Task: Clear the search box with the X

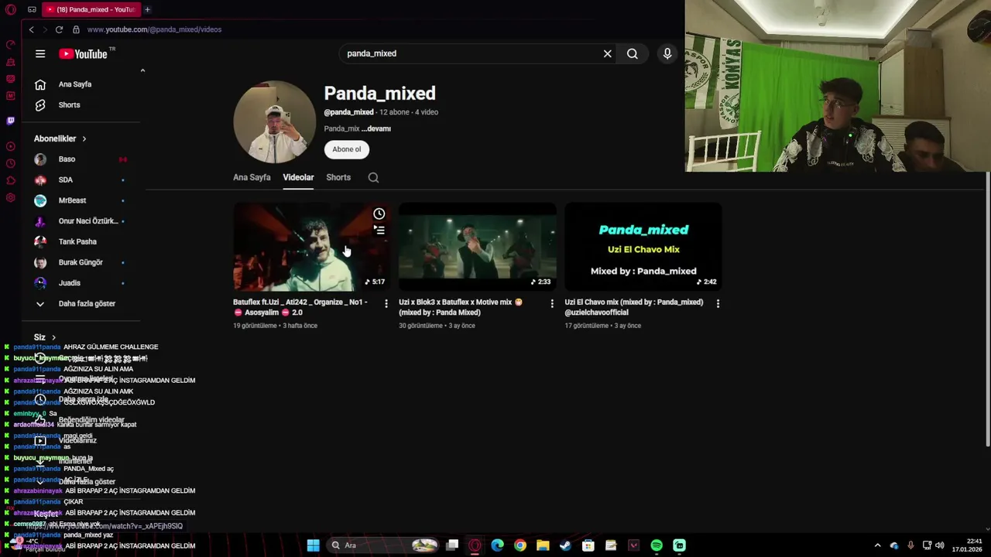Action: point(608,54)
